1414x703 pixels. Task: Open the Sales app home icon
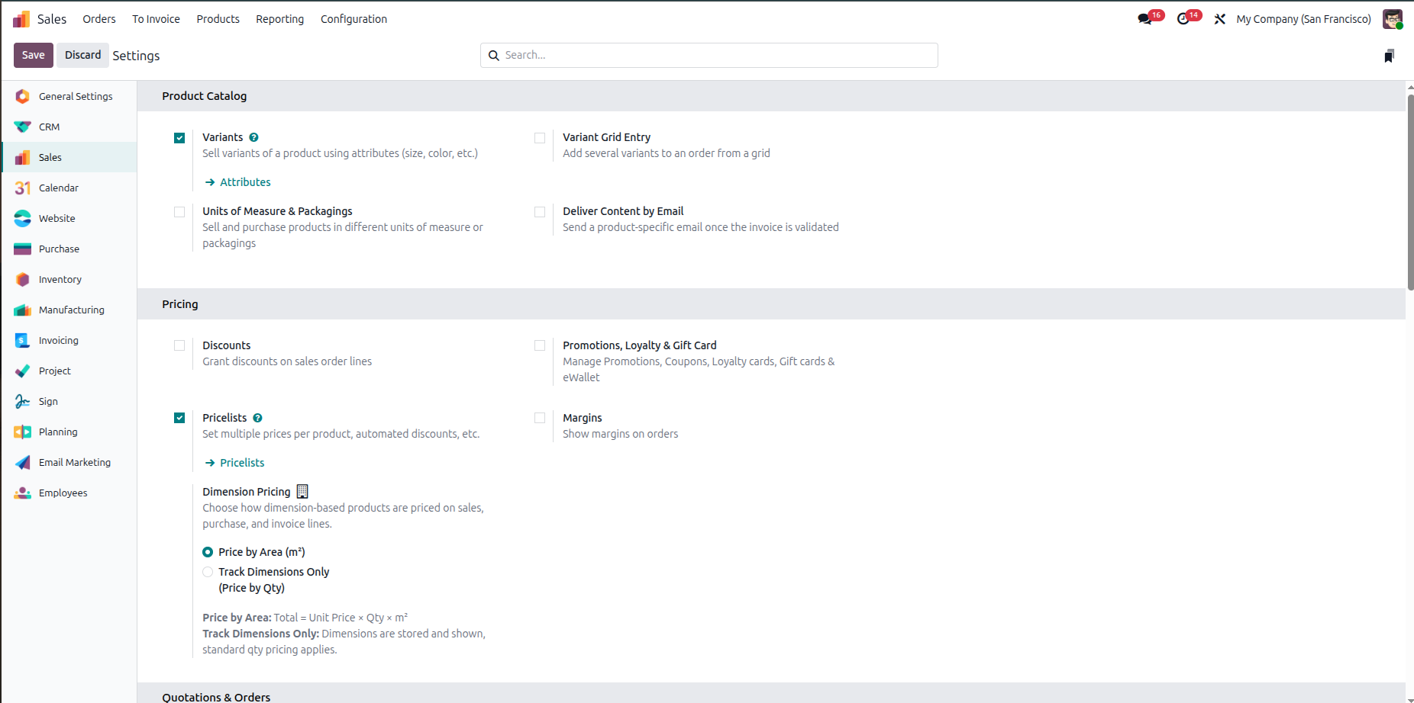(21, 19)
